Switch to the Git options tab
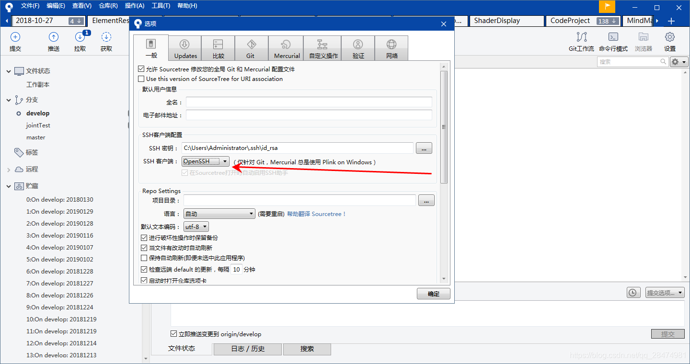Screen dimensions: 690x364 click(x=251, y=48)
